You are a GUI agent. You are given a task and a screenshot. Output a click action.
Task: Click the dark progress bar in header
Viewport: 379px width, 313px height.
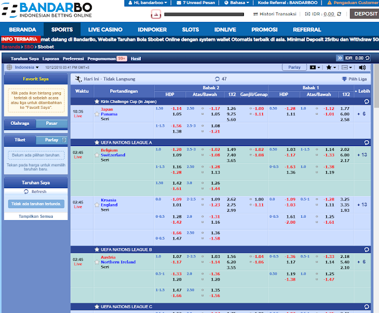(204, 14)
